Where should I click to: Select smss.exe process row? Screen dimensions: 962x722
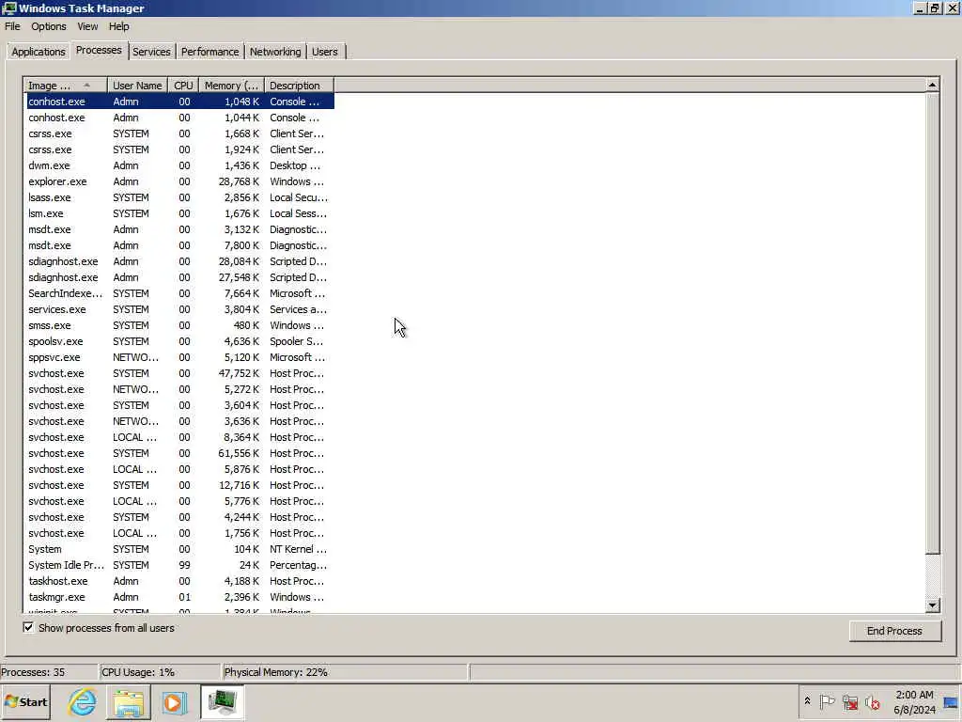[179, 324]
